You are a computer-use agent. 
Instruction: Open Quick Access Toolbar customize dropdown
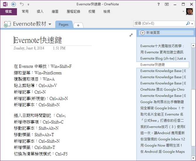[28, 4]
